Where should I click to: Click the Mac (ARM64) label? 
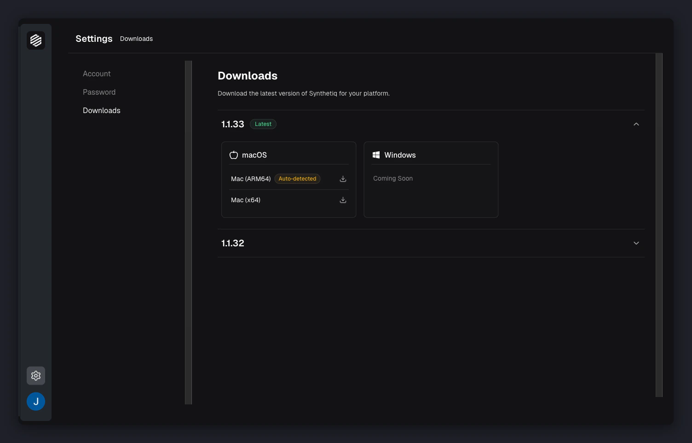click(251, 179)
